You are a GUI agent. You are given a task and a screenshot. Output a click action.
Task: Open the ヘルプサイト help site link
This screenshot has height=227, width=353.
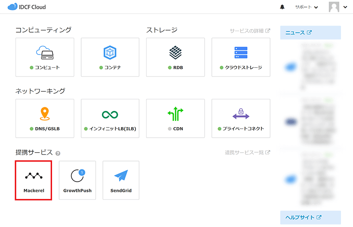click(x=303, y=217)
